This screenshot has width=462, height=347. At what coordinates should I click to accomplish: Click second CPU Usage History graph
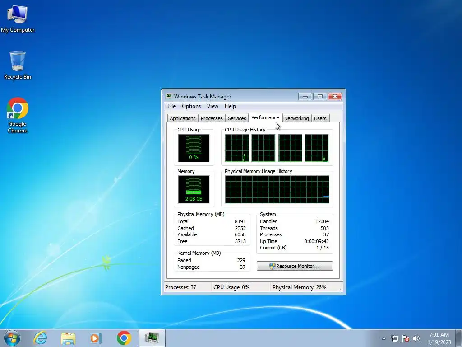coord(263,148)
